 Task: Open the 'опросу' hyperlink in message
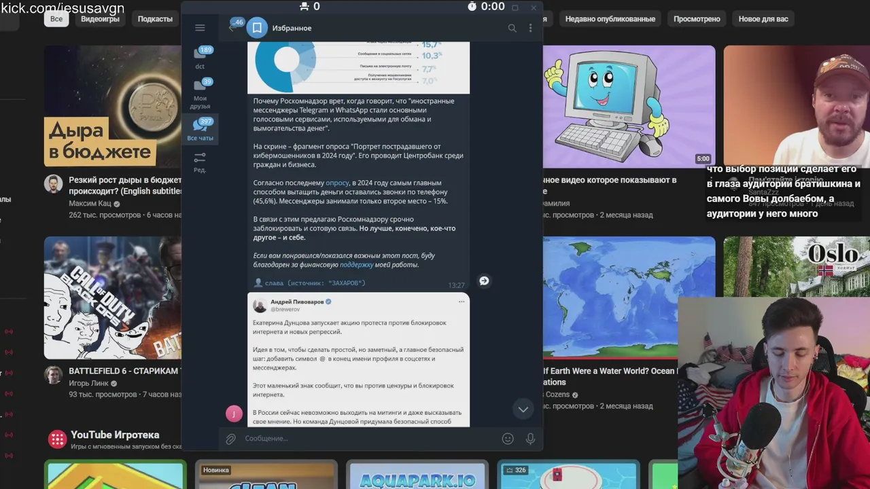337,183
